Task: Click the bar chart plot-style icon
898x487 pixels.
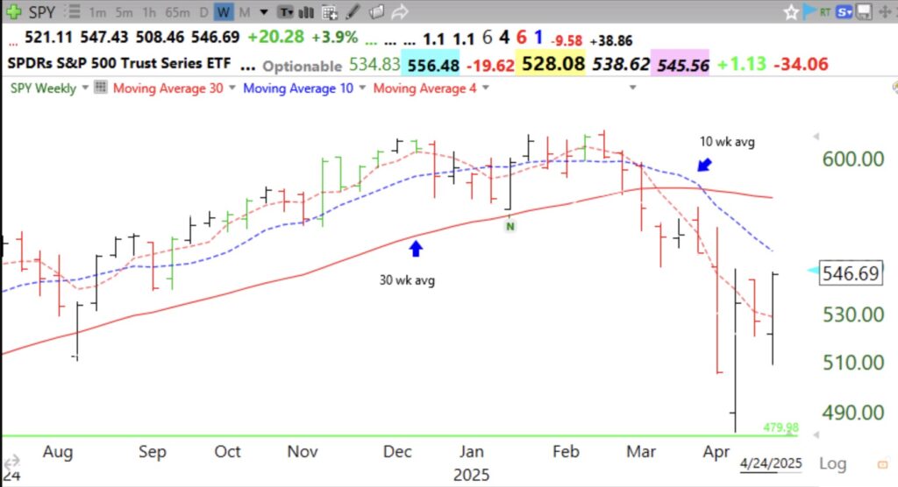Action: tap(306, 12)
